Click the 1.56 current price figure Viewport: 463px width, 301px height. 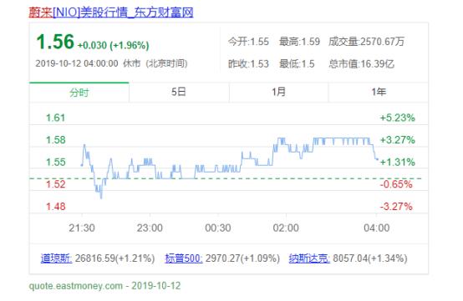[x=55, y=42]
